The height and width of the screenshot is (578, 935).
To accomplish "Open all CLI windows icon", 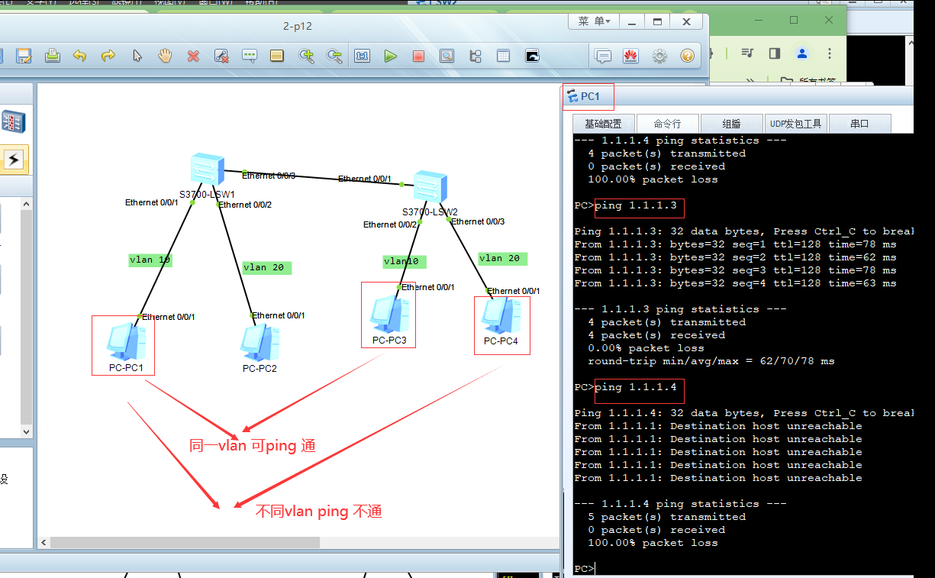I will click(532, 56).
